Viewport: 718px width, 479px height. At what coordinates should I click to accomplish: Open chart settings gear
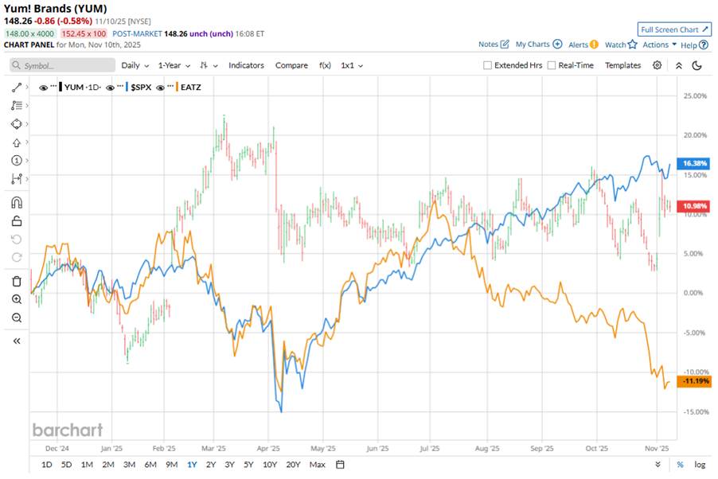(657, 65)
